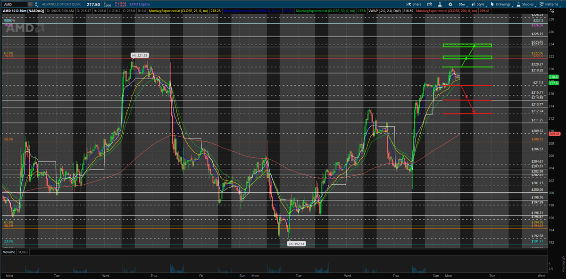The width and height of the screenshot is (566, 279).
Task: Click the H: 218.8 high value
Action: pyautogui.click(x=100, y=11)
